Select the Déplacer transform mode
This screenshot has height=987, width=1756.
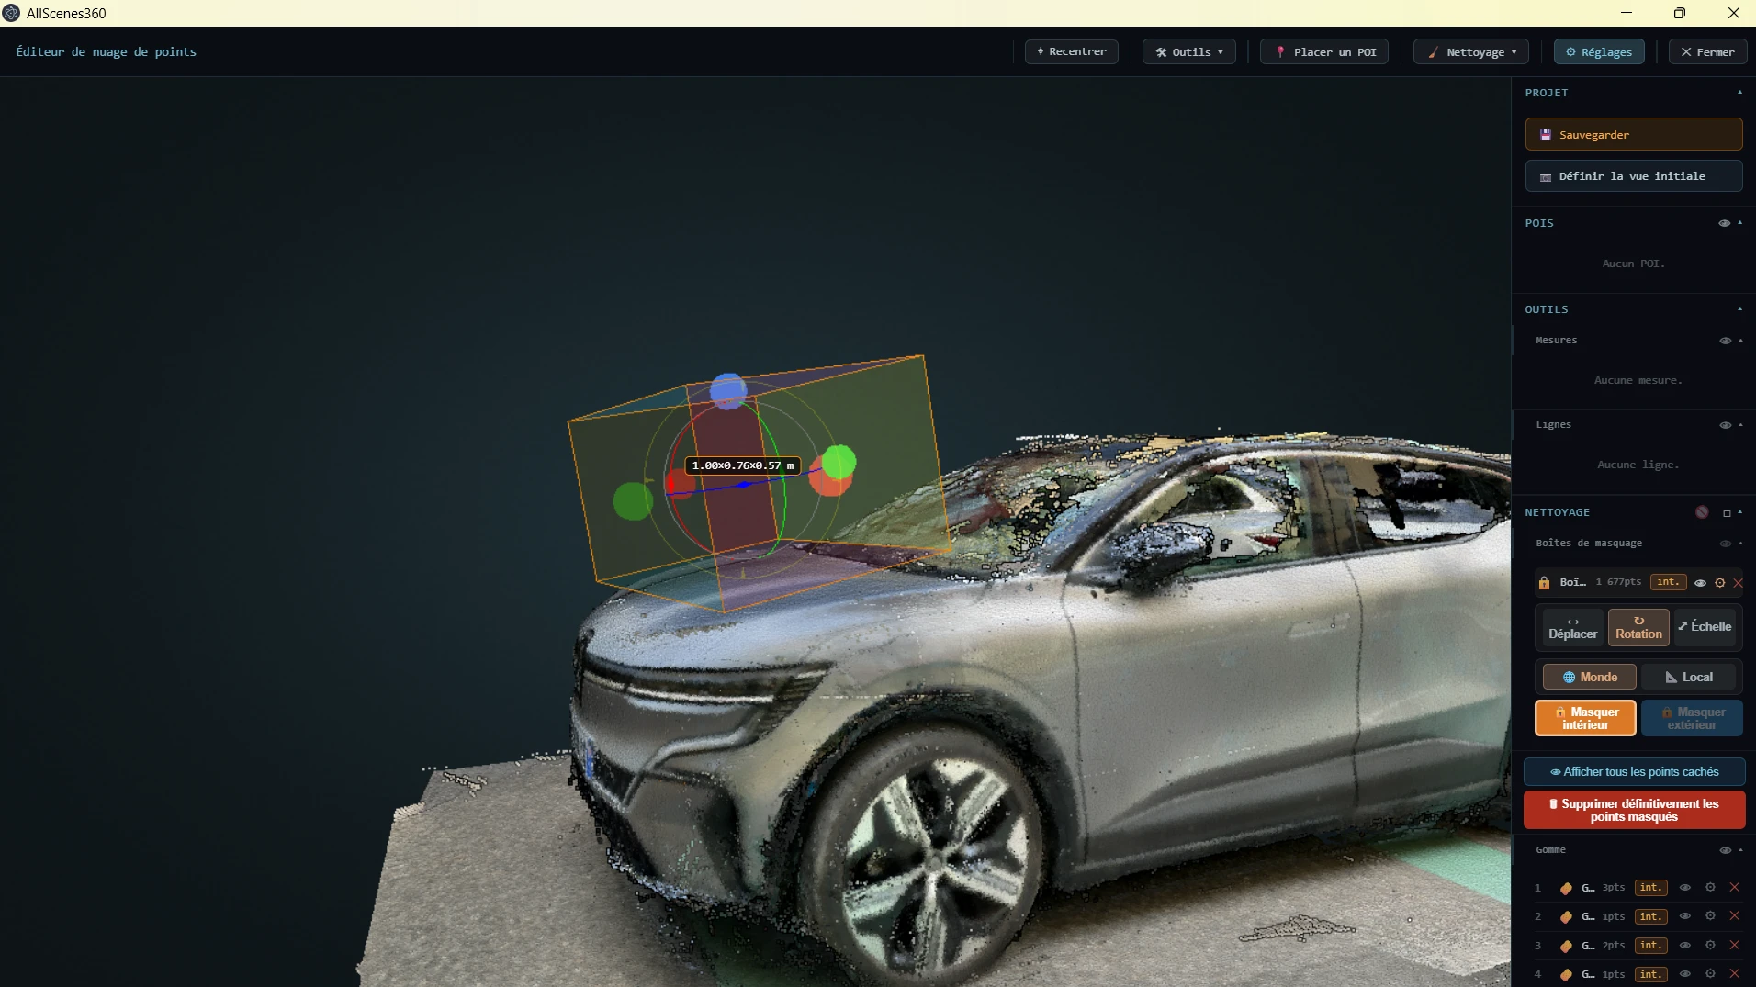coord(1572,628)
